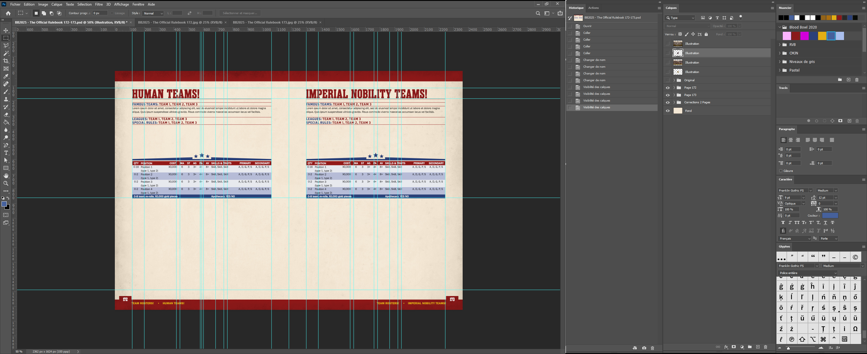Select the Crop tool
Screen dimensions: 867x354
pyautogui.click(x=6, y=61)
